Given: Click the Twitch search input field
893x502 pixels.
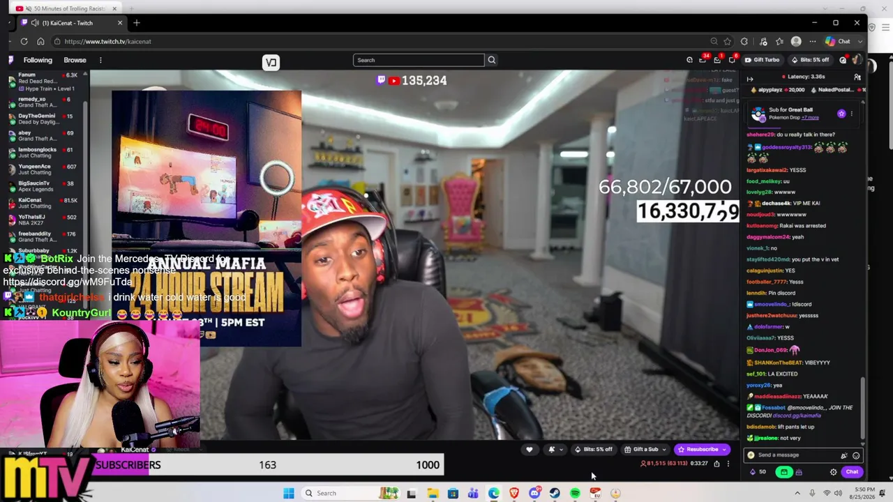Looking at the screenshot, I should pyautogui.click(x=419, y=60).
